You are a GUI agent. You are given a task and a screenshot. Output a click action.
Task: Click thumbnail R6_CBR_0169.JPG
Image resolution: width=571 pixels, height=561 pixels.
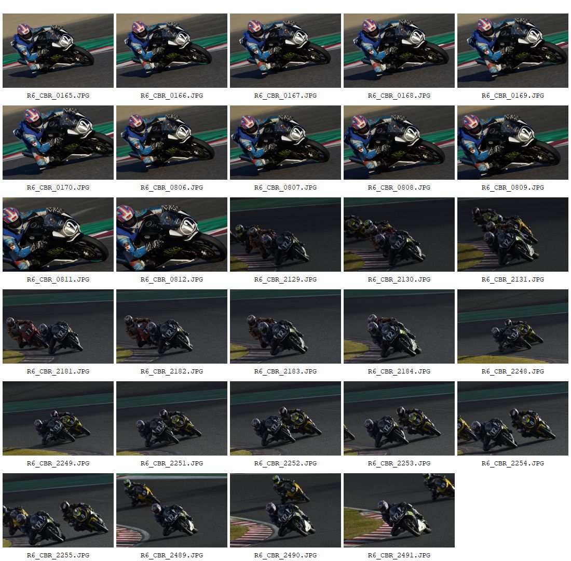[x=513, y=51]
